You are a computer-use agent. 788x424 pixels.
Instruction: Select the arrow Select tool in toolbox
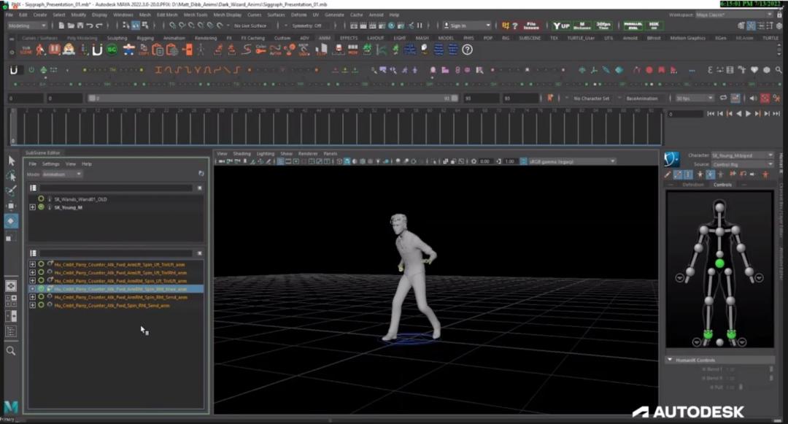tap(11, 161)
